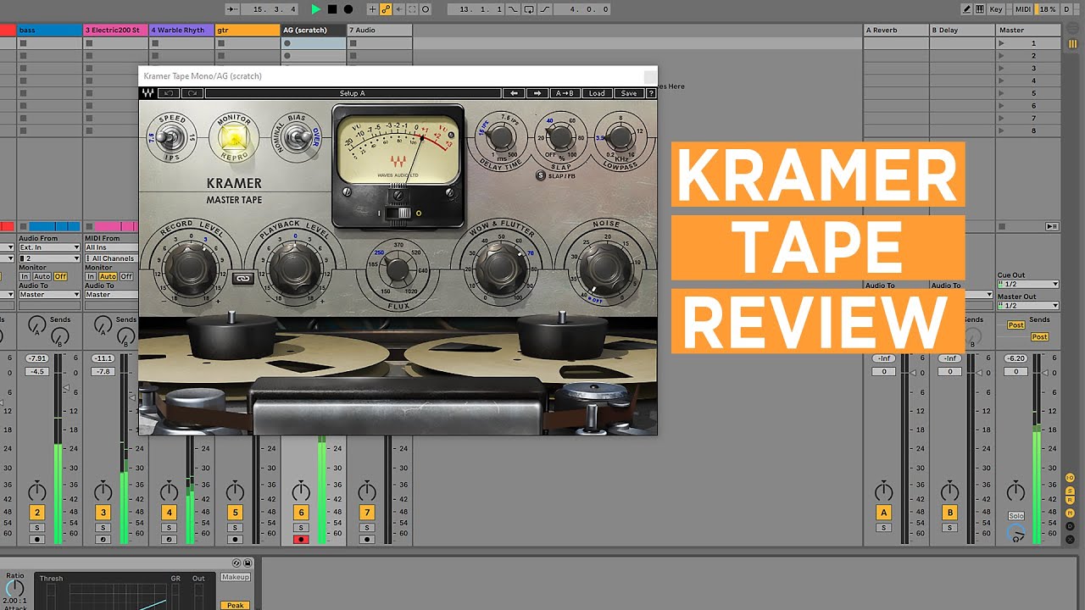Screen dimensions: 1085x610
Task: Copy setup with A→B button
Action: click(x=565, y=93)
